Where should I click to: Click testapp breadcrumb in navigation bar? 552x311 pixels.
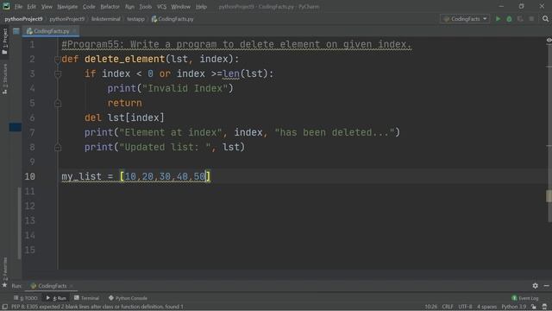(136, 19)
